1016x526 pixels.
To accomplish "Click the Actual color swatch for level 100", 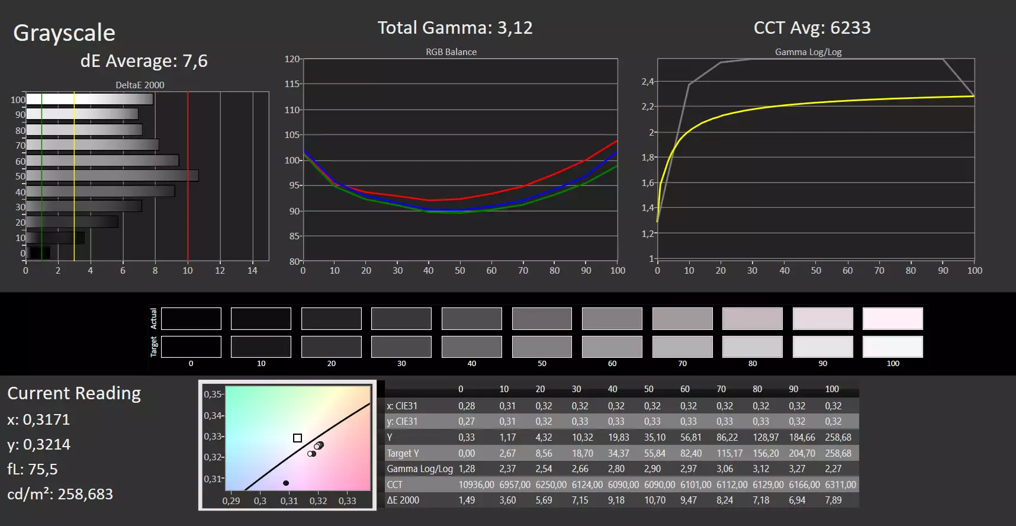I will (892, 319).
